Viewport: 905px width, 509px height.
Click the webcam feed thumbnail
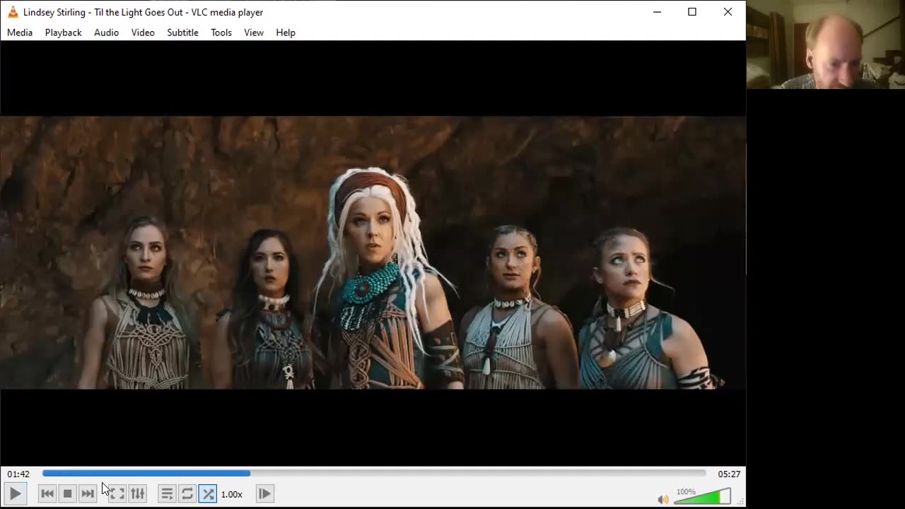[x=826, y=45]
